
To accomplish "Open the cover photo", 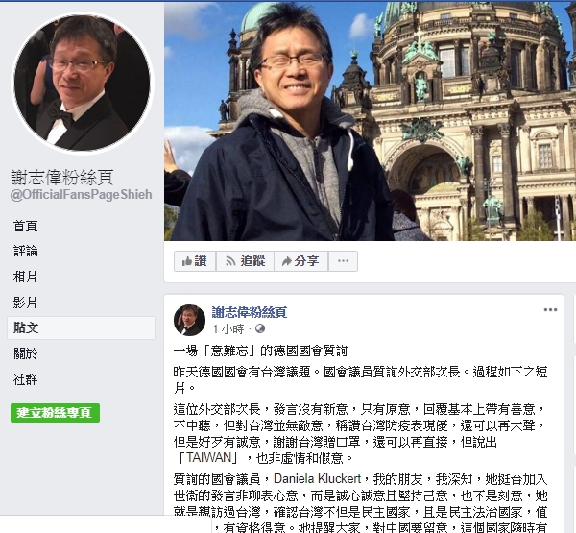I will point(370,121).
